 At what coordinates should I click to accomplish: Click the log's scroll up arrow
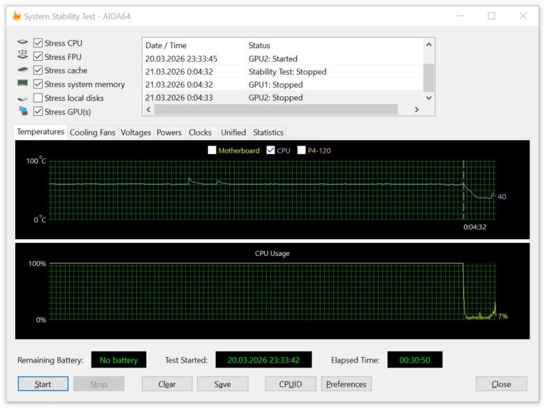pos(428,45)
